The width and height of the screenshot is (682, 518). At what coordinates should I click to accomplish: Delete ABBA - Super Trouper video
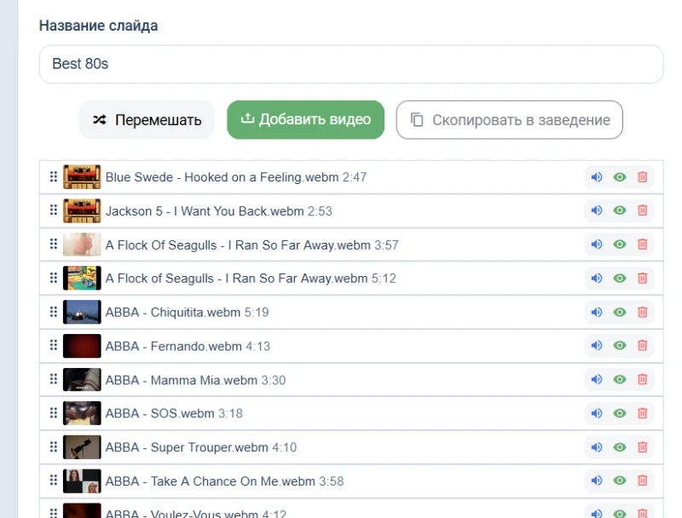click(643, 447)
